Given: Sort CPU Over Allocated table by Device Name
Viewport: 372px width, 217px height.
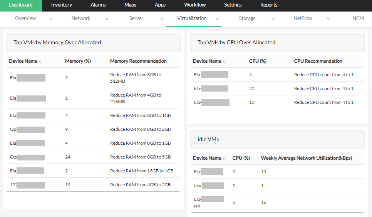Looking at the screenshot, I should [x=207, y=61].
